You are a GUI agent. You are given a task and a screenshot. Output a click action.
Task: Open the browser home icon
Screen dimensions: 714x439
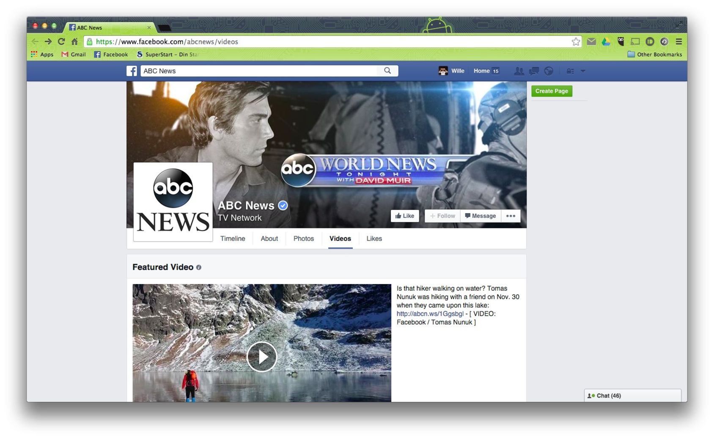click(x=74, y=41)
